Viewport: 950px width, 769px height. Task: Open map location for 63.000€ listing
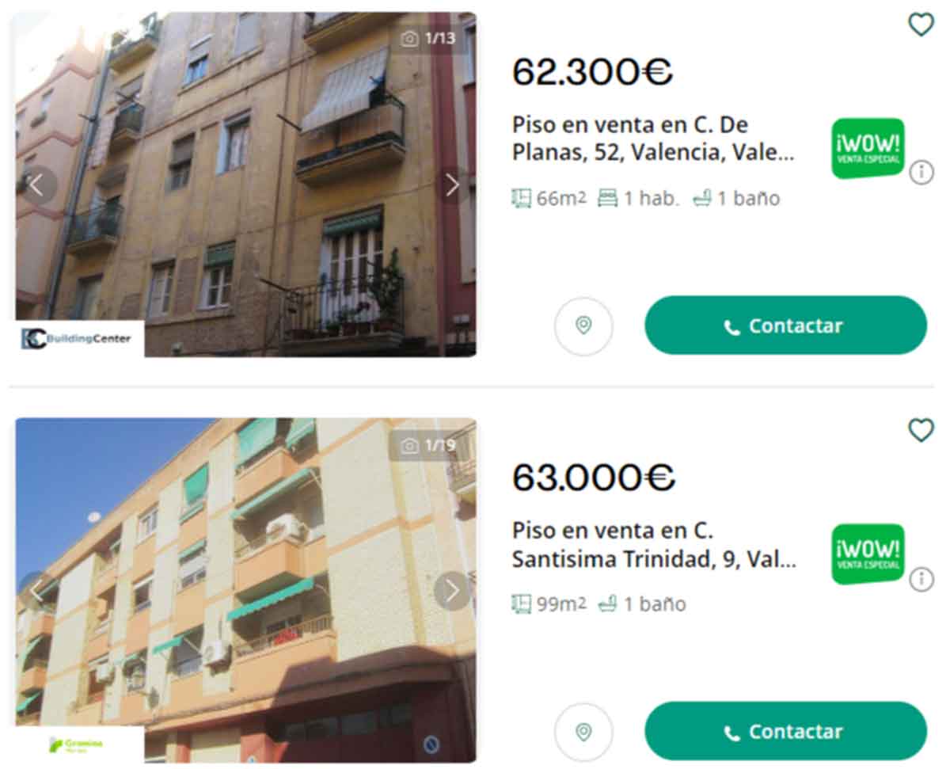pos(583,732)
